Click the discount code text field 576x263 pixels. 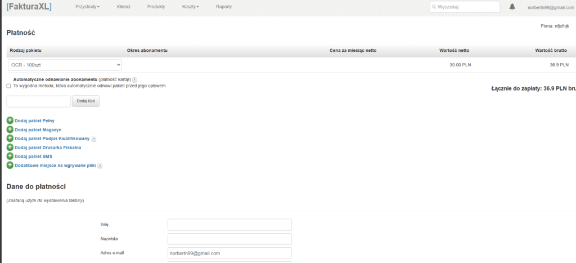[x=38, y=101]
